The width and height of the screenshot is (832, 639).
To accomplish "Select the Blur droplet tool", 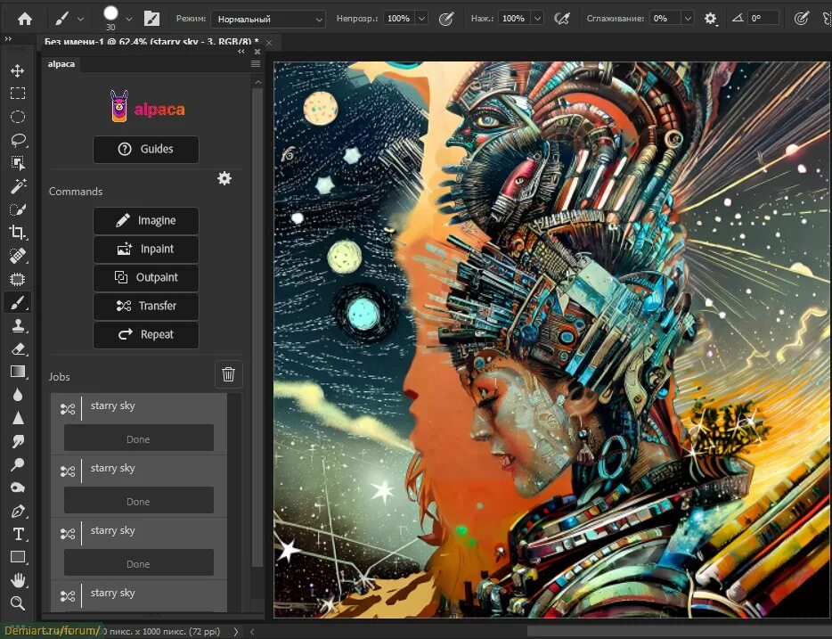I will 18,395.
